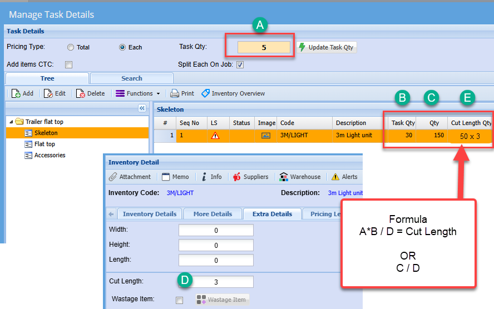Toggle Split Each On Job checkbox
Screen dimensions: 494x309
tap(240, 64)
